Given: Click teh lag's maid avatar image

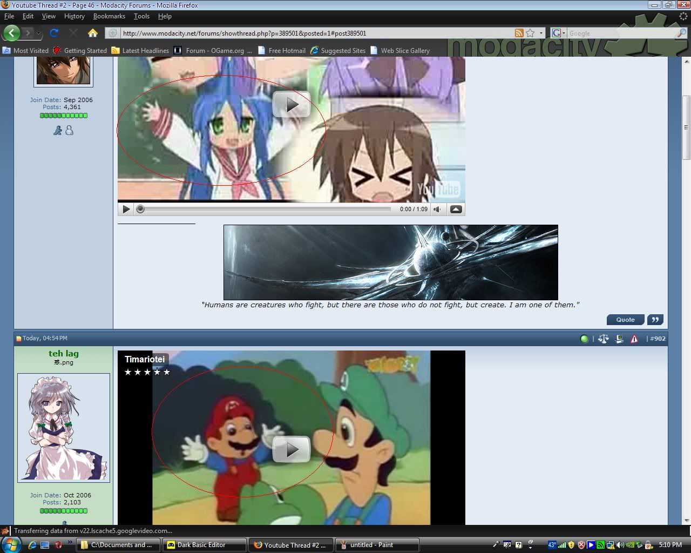Looking at the screenshot, I should [64, 428].
